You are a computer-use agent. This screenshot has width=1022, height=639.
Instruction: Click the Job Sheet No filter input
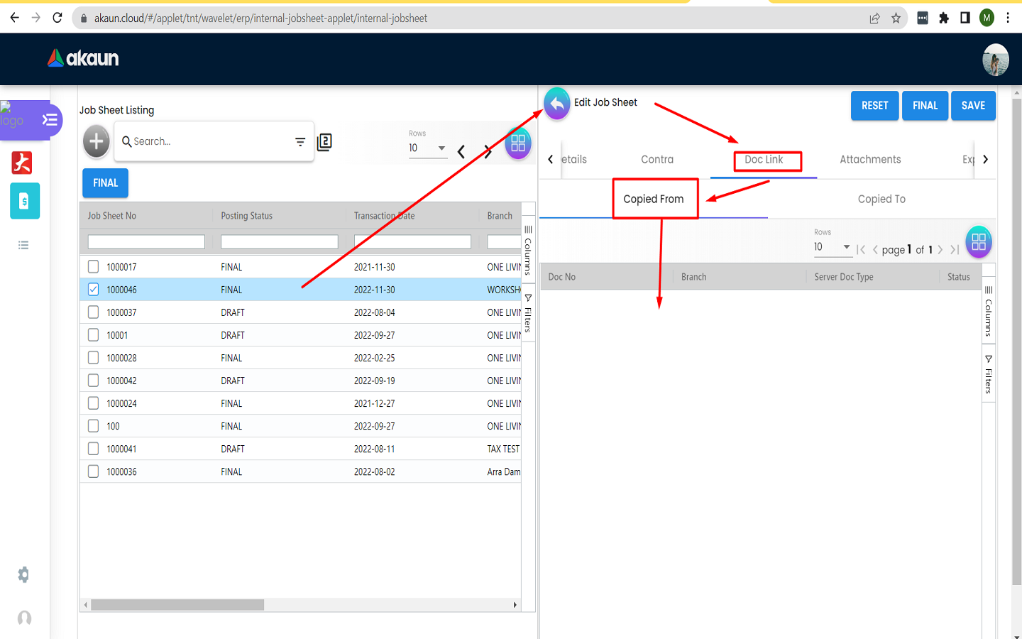(146, 242)
